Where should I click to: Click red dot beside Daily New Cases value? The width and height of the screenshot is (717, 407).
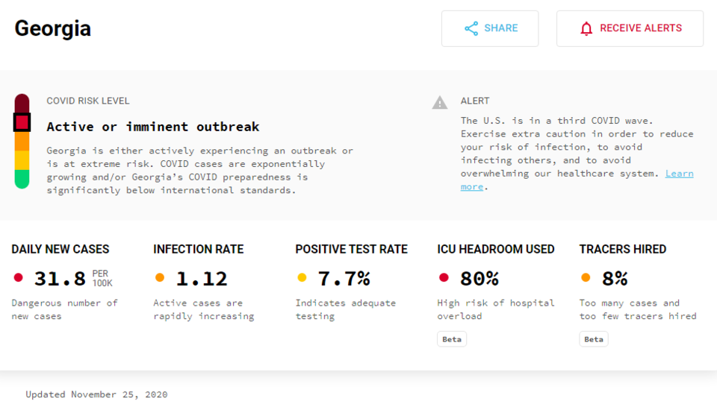coord(18,277)
